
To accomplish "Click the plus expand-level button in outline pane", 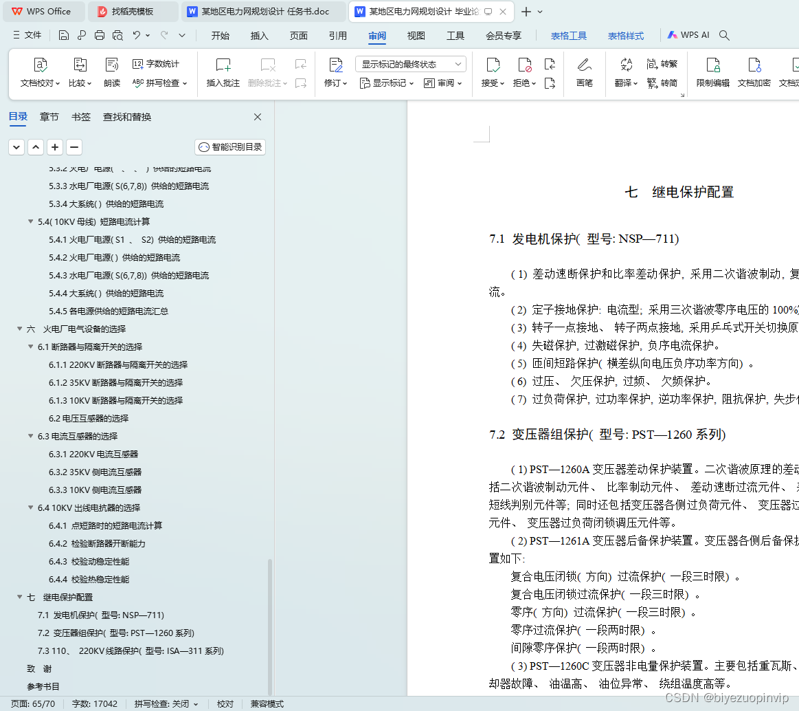I will (x=55, y=147).
